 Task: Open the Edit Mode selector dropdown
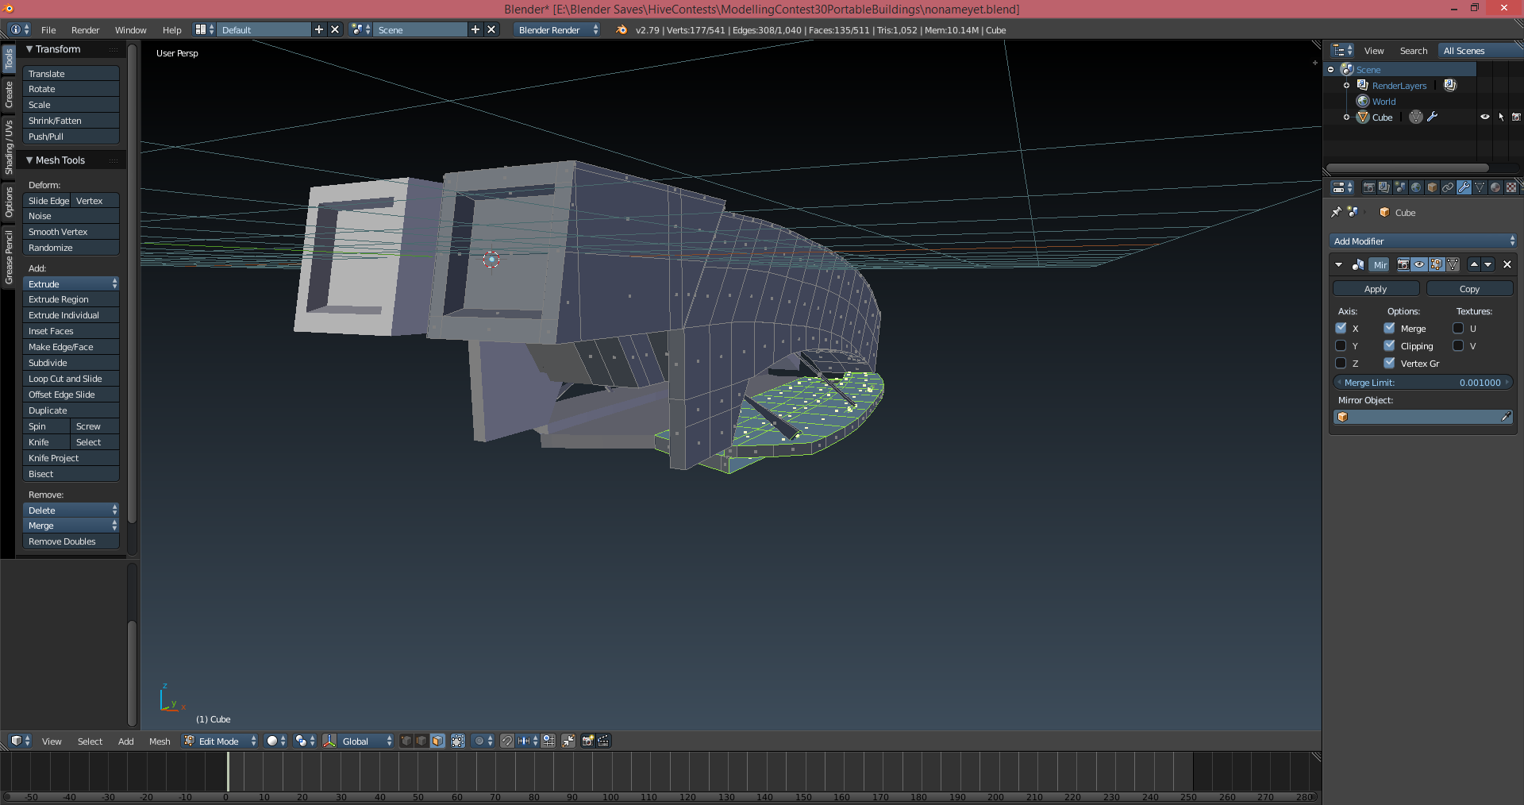pos(221,741)
